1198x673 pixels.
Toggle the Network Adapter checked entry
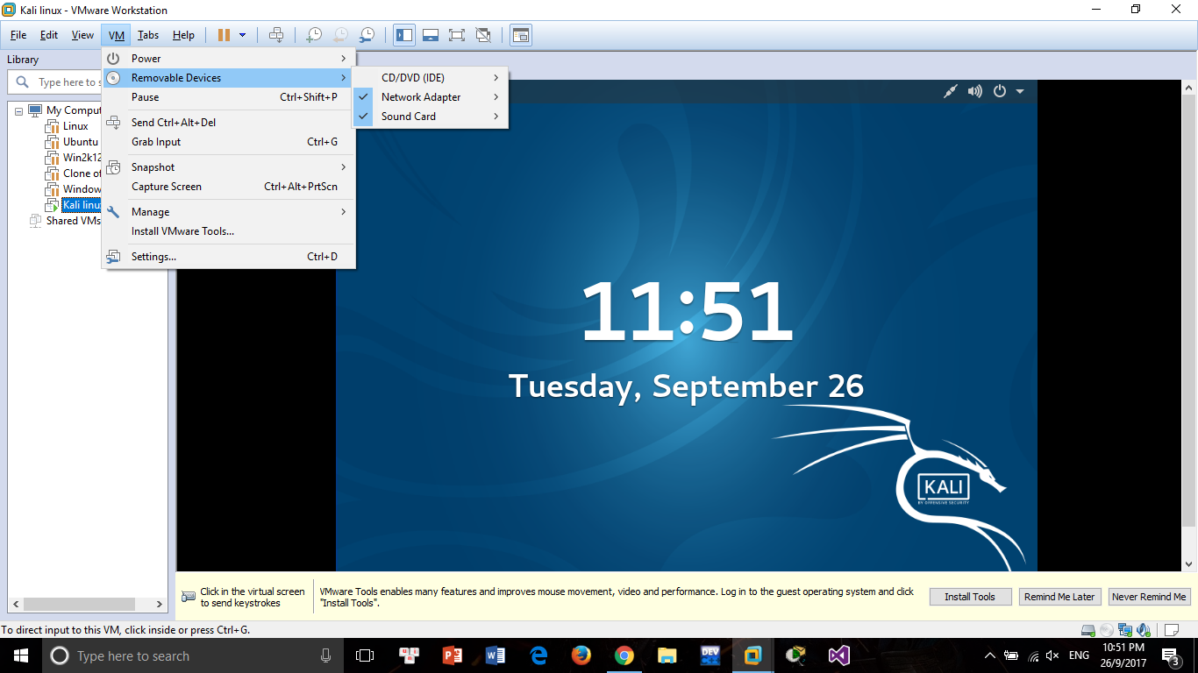430,97
